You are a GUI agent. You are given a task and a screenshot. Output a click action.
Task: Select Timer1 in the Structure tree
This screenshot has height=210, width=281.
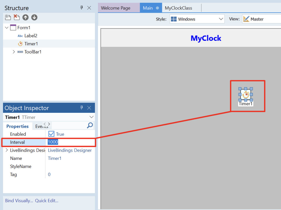(x=31, y=44)
